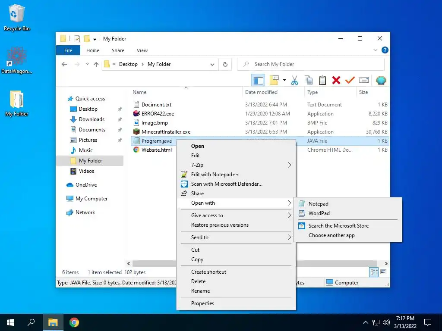This screenshot has width=442, height=331.
Task: Expand the address bar history dropdown
Action: click(212, 65)
